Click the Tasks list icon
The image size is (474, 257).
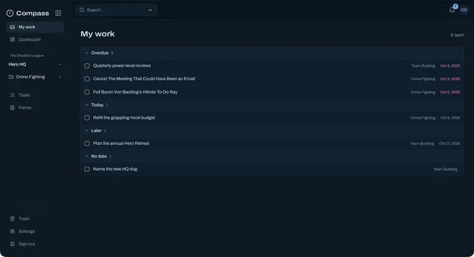(x=12, y=95)
